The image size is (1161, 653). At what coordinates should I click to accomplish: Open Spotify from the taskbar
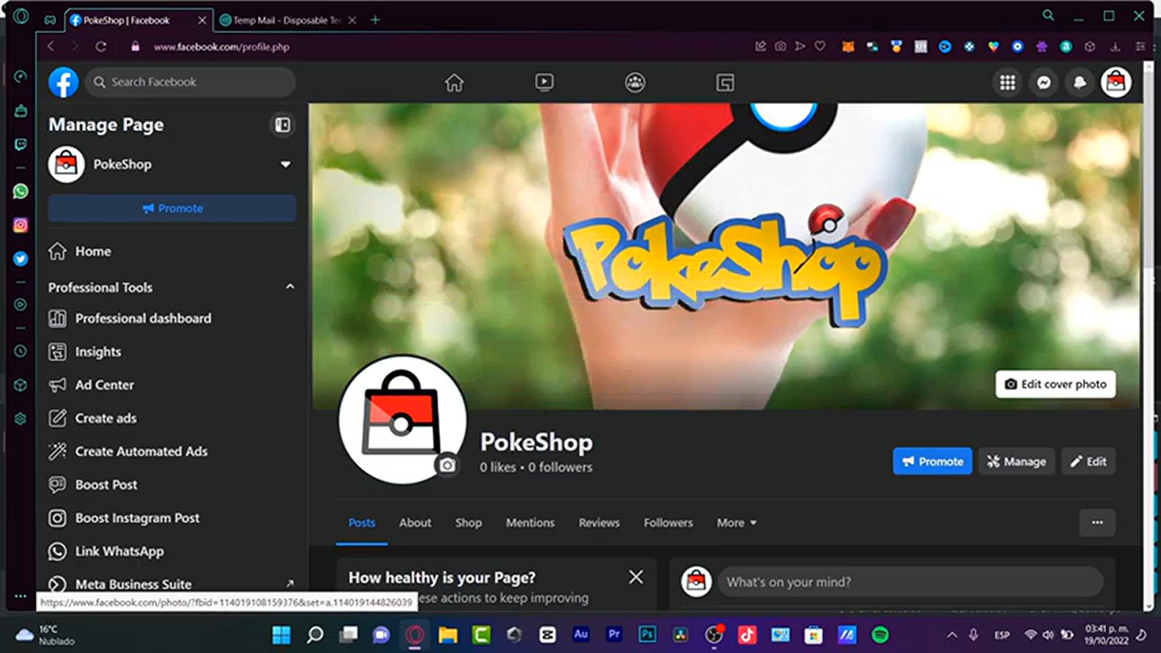880,635
